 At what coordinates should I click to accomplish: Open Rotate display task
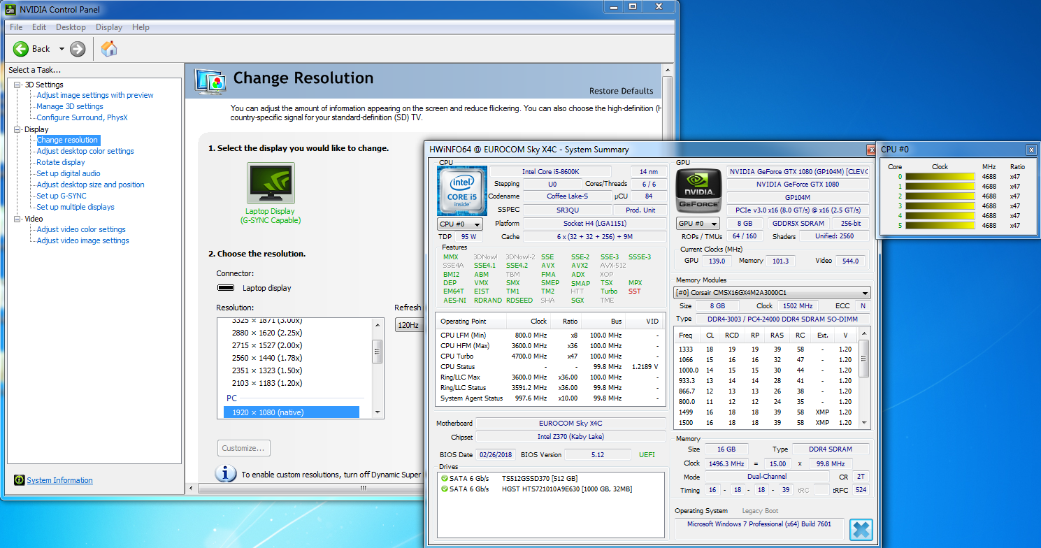(x=61, y=162)
